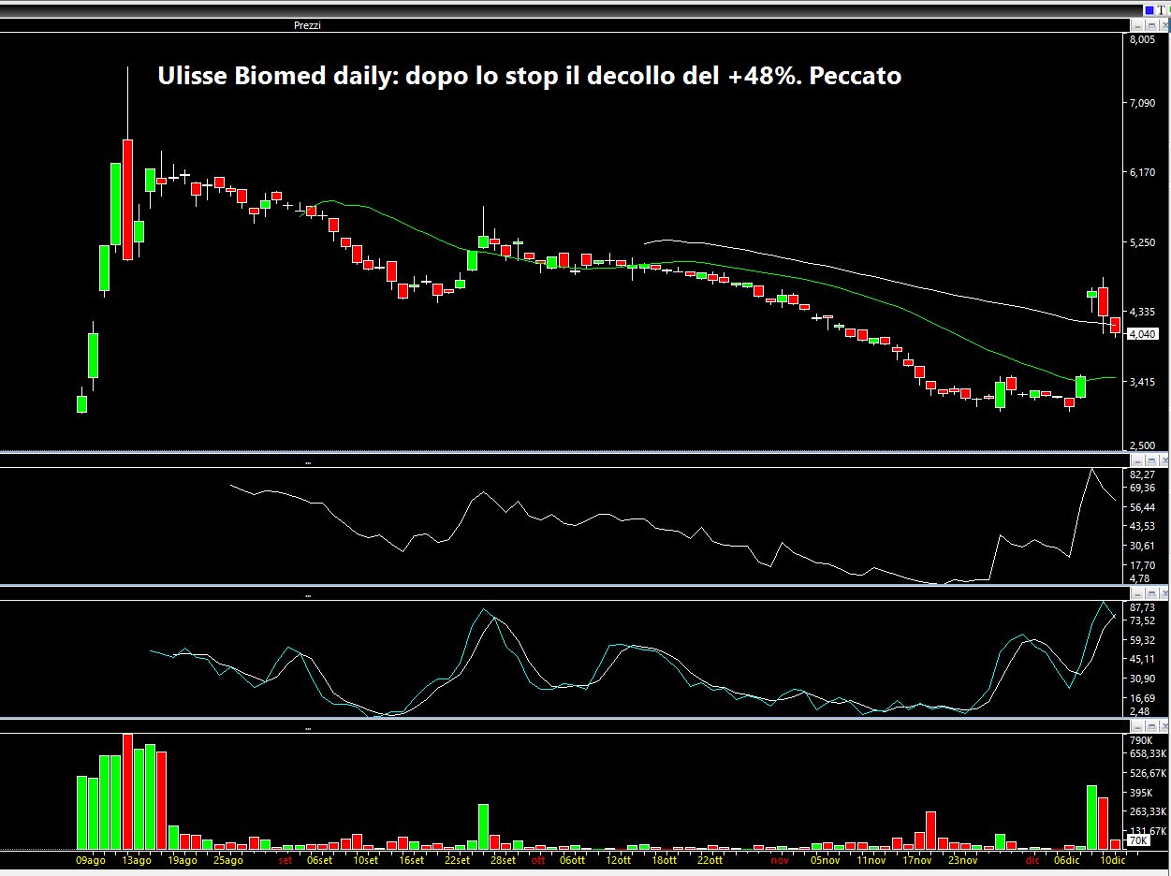
Task: Click the 28set date label
Action: coord(504,860)
